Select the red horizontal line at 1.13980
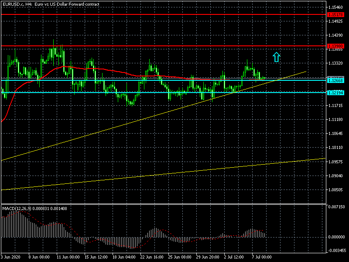Image resolution: width=349 pixels, height=262 pixels. 174,46
